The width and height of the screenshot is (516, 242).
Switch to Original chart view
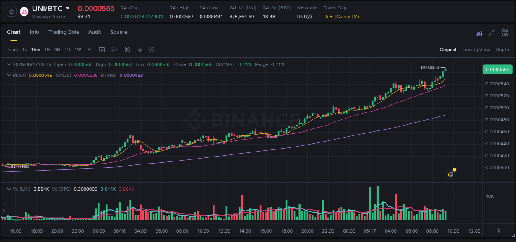pyautogui.click(x=448, y=50)
